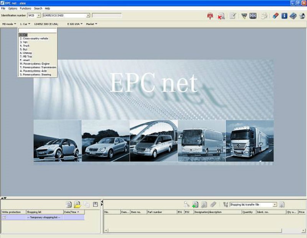The image size is (307, 238).
Task: Click the greyed document icon beside the add icon
Action: click(204, 205)
